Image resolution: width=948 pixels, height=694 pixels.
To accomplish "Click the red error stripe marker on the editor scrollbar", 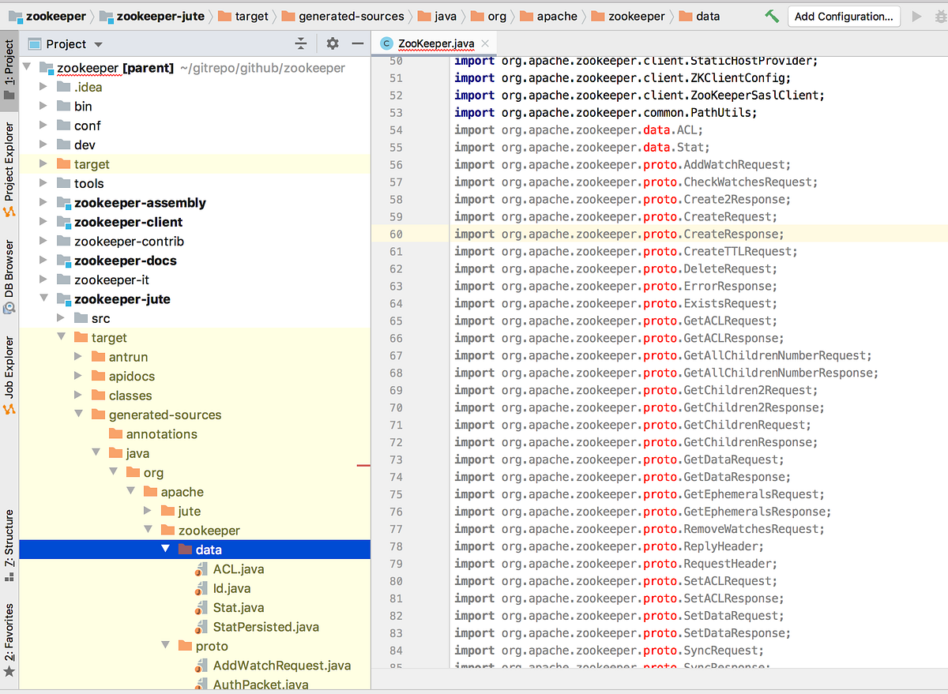I will click(363, 466).
